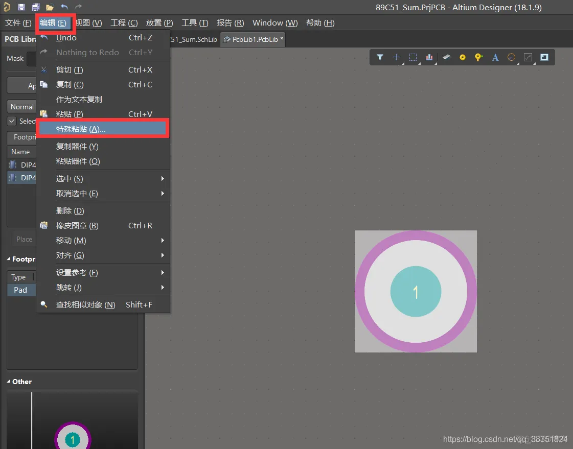
Task: Click the place arc circle icon
Action: 512,57
